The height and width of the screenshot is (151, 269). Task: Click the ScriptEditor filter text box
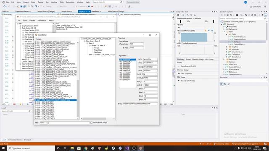69,122
